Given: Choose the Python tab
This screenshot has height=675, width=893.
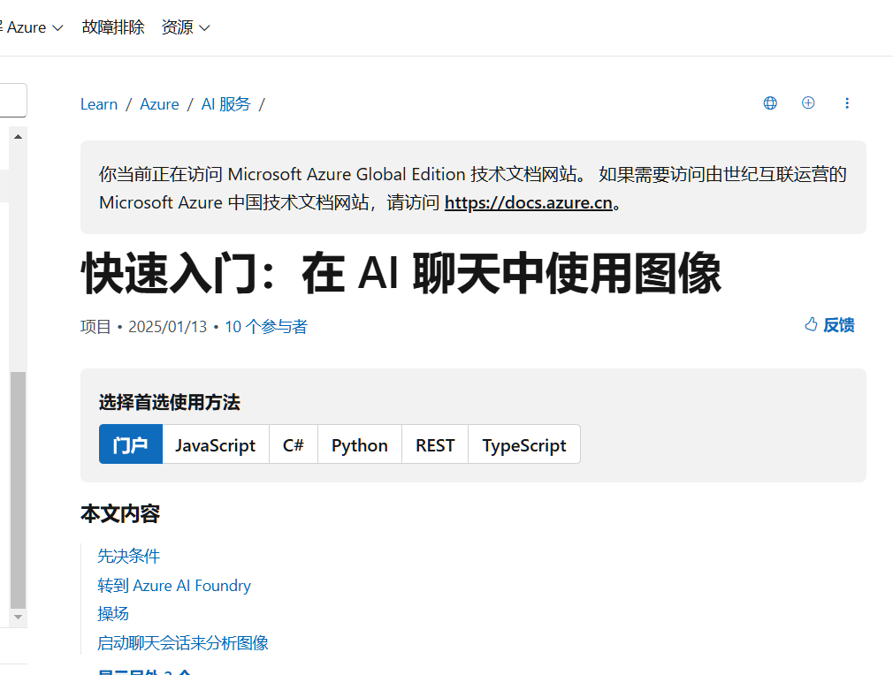Looking at the screenshot, I should (x=359, y=444).
